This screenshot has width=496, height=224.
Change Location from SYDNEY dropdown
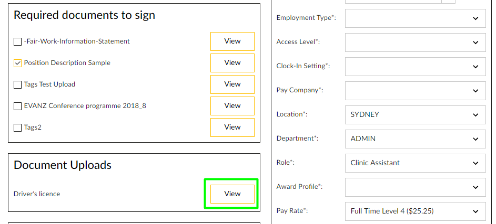[x=415, y=114]
